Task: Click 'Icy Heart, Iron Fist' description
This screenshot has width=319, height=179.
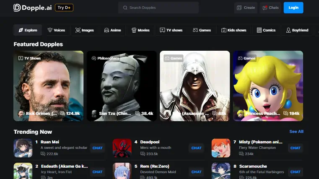Action: tap(56, 172)
